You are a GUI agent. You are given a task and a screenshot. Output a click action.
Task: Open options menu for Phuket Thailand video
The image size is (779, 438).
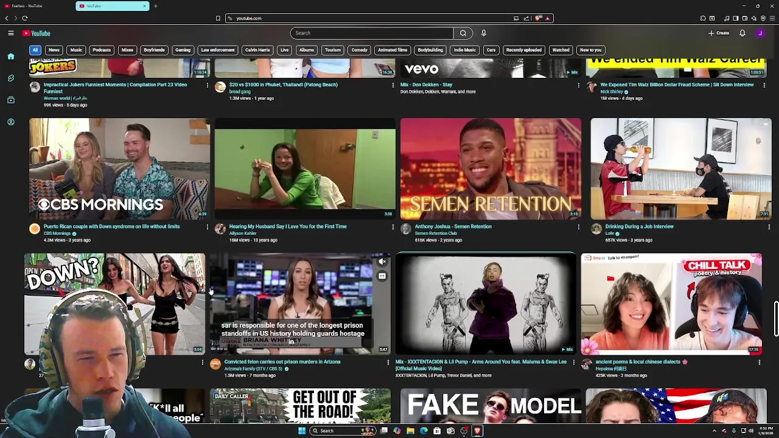[393, 85]
